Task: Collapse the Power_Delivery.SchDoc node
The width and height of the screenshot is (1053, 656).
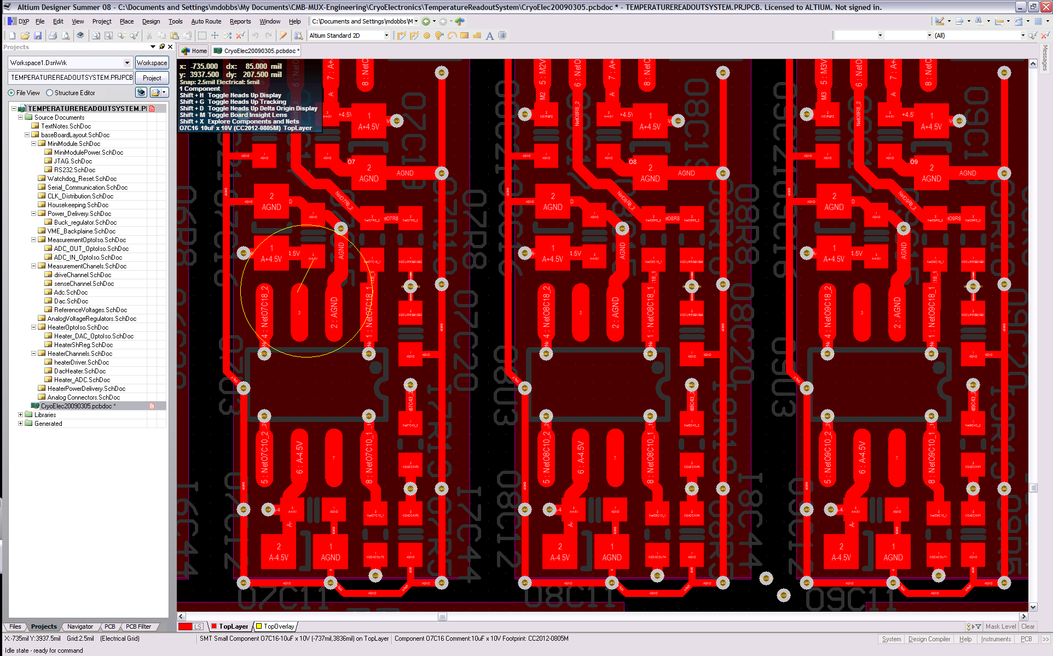Action: point(33,213)
